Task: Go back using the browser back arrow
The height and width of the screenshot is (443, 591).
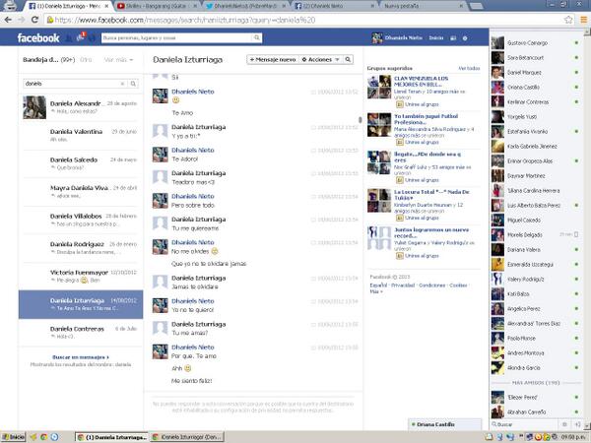Action: tap(8, 20)
